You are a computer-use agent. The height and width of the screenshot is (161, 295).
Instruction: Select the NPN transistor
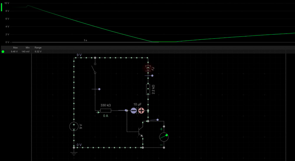coord(140,129)
